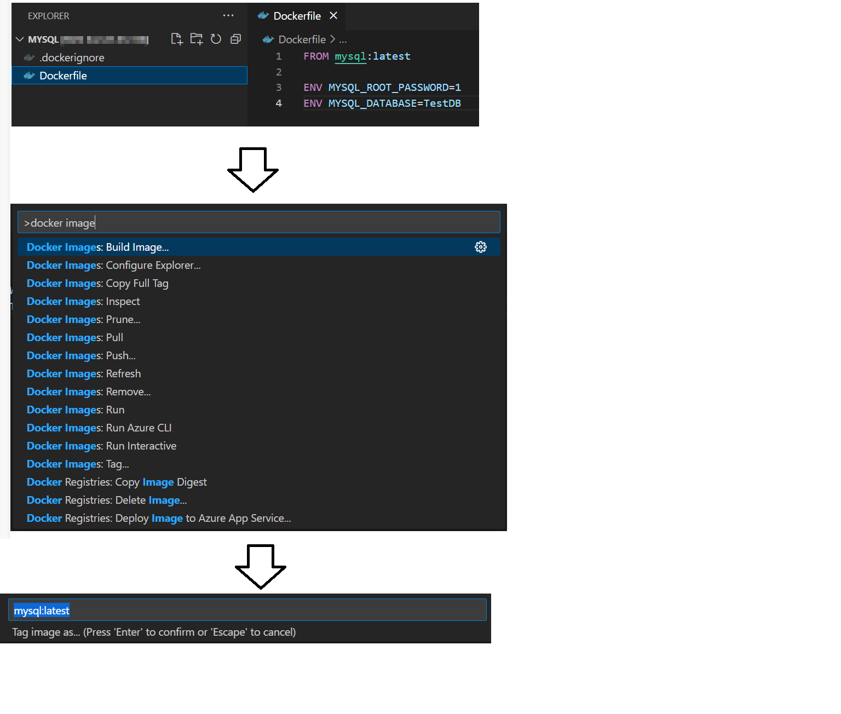This screenshot has height=714, width=841.
Task: Click the breadcrumb ellipsis after Dockerfile
Action: pos(343,40)
